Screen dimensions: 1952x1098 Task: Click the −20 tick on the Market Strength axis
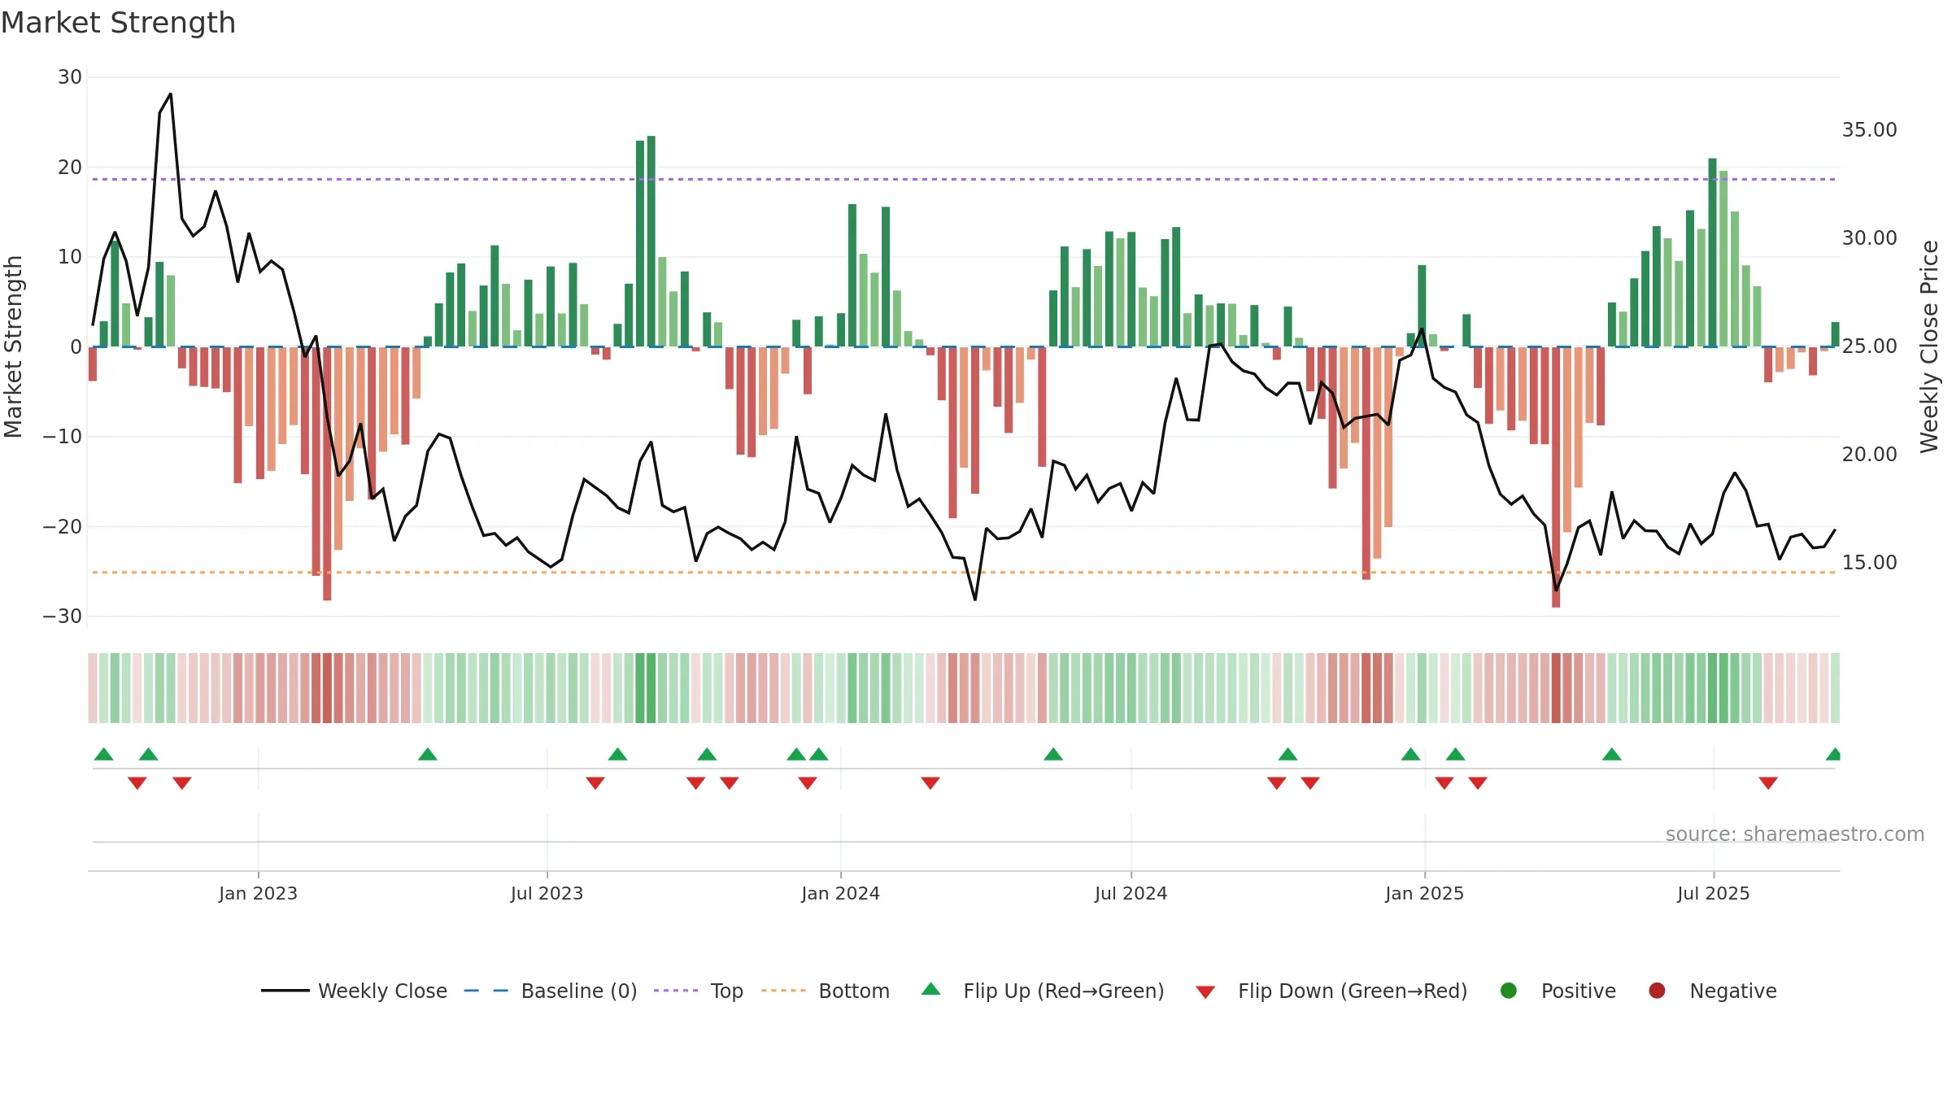pos(63,527)
